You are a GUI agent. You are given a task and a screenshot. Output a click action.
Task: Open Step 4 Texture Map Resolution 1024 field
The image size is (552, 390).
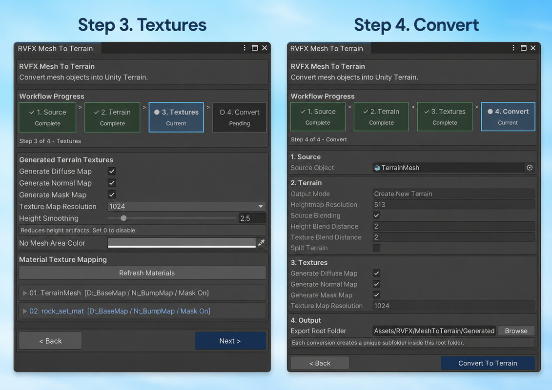pos(453,306)
